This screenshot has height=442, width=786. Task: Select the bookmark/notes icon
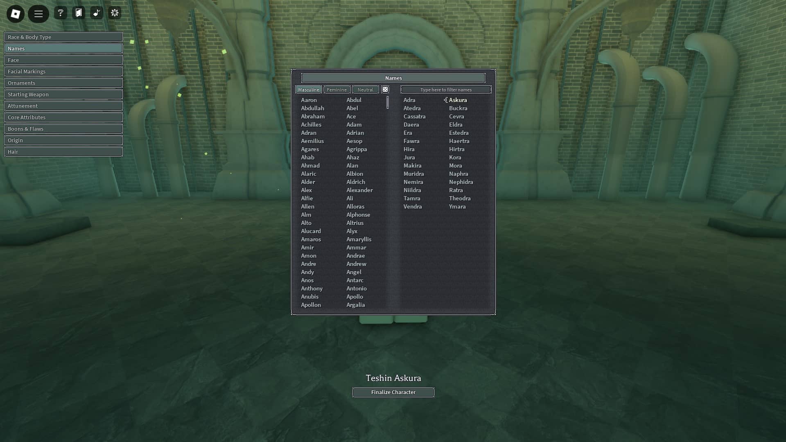pos(78,13)
